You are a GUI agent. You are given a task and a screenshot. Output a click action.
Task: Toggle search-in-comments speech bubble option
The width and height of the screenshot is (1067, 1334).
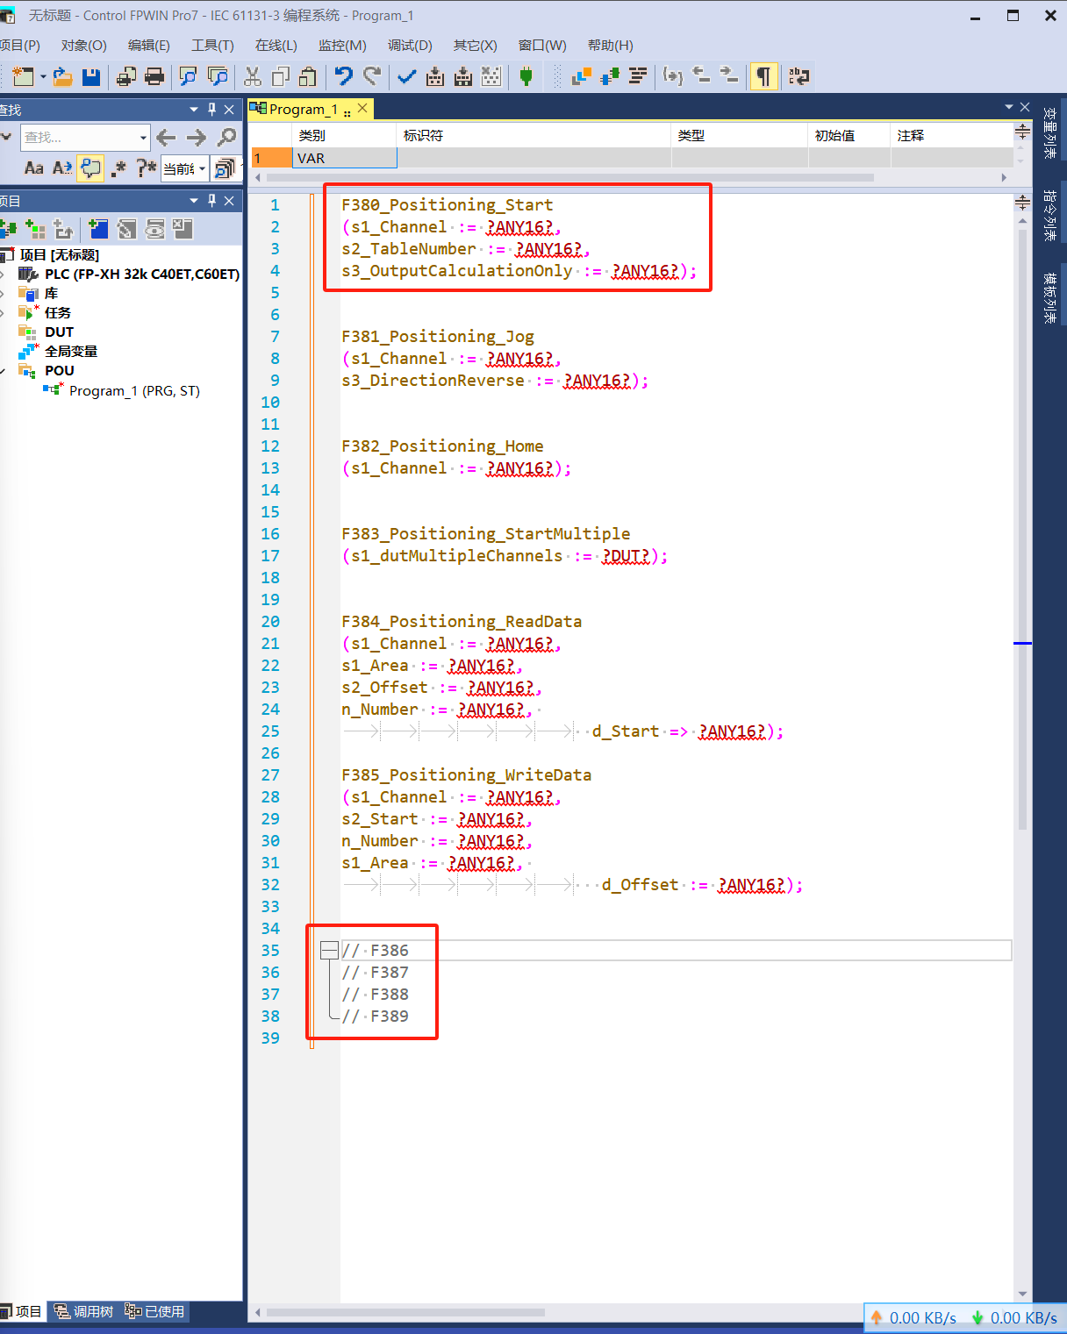90,168
